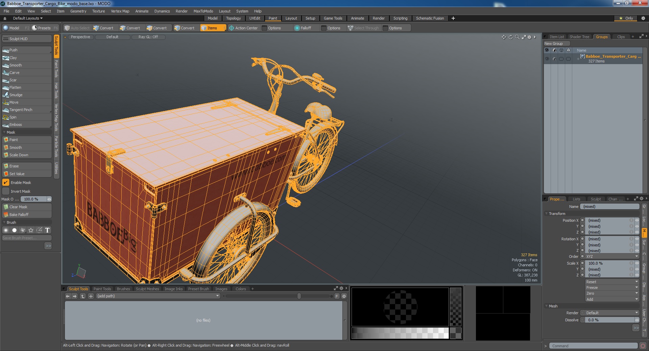
Task: Select the hard round brush tip
Action: click(14, 230)
